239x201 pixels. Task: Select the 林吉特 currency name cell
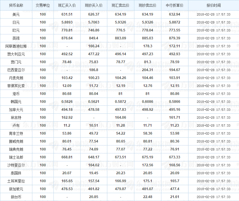[x=16, y=118]
